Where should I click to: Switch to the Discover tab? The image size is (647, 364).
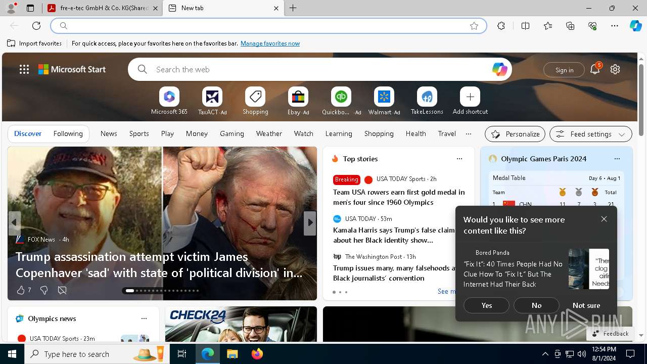28,134
